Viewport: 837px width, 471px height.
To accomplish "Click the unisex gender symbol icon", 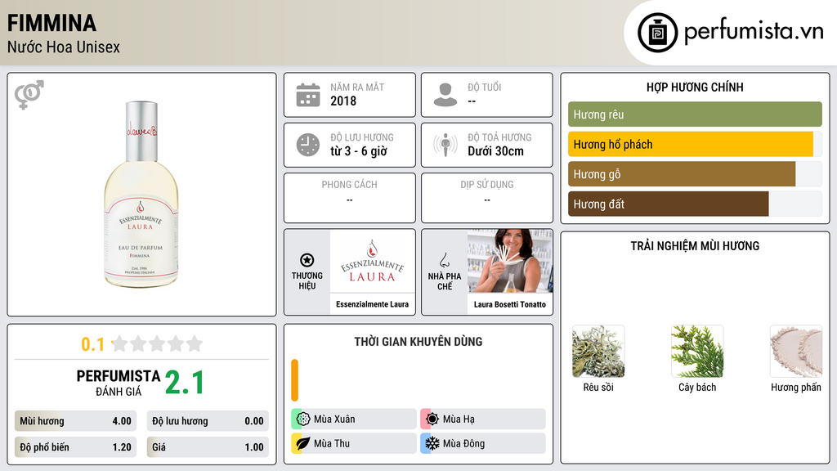I will coord(29,95).
